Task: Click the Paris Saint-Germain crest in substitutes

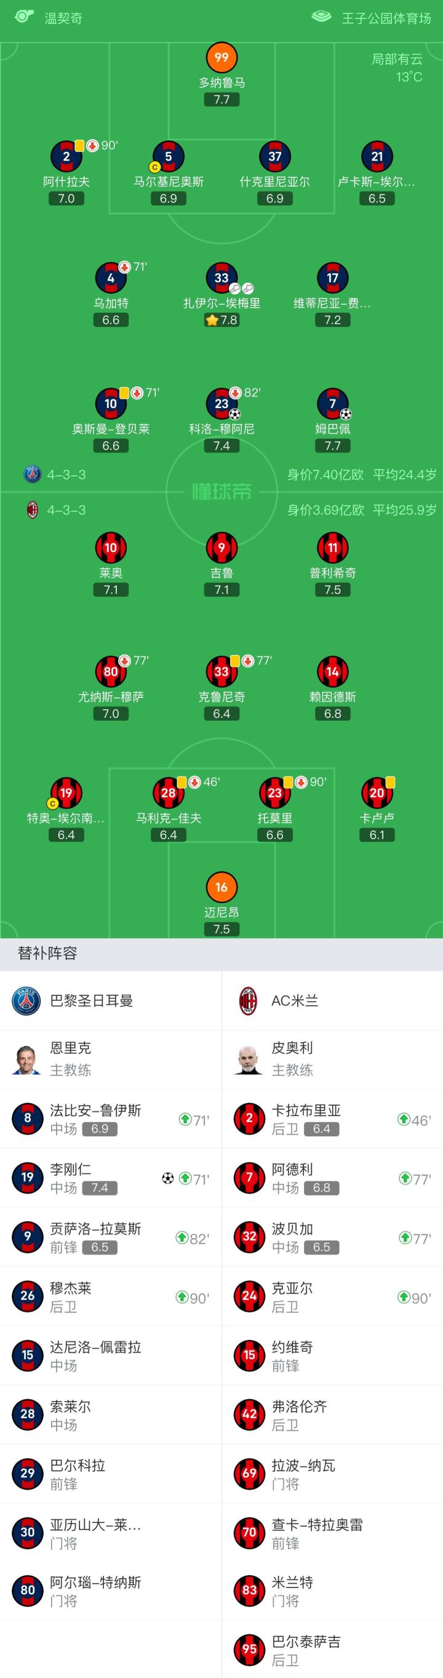Action: [26, 1000]
